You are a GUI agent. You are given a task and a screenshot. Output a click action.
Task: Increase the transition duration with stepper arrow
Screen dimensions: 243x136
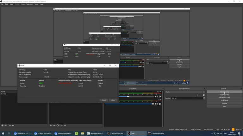coord(204,98)
